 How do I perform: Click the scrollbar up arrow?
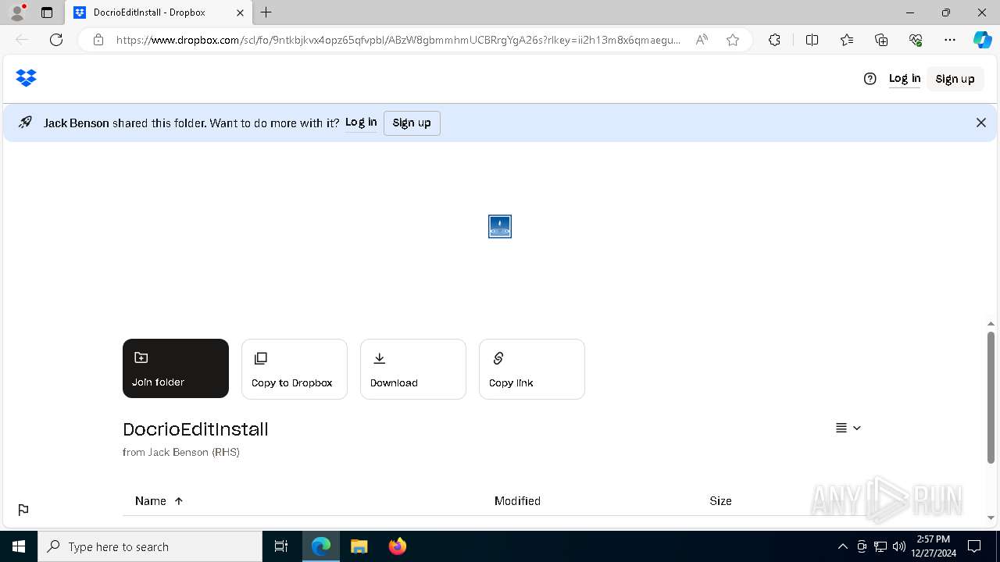(x=991, y=324)
